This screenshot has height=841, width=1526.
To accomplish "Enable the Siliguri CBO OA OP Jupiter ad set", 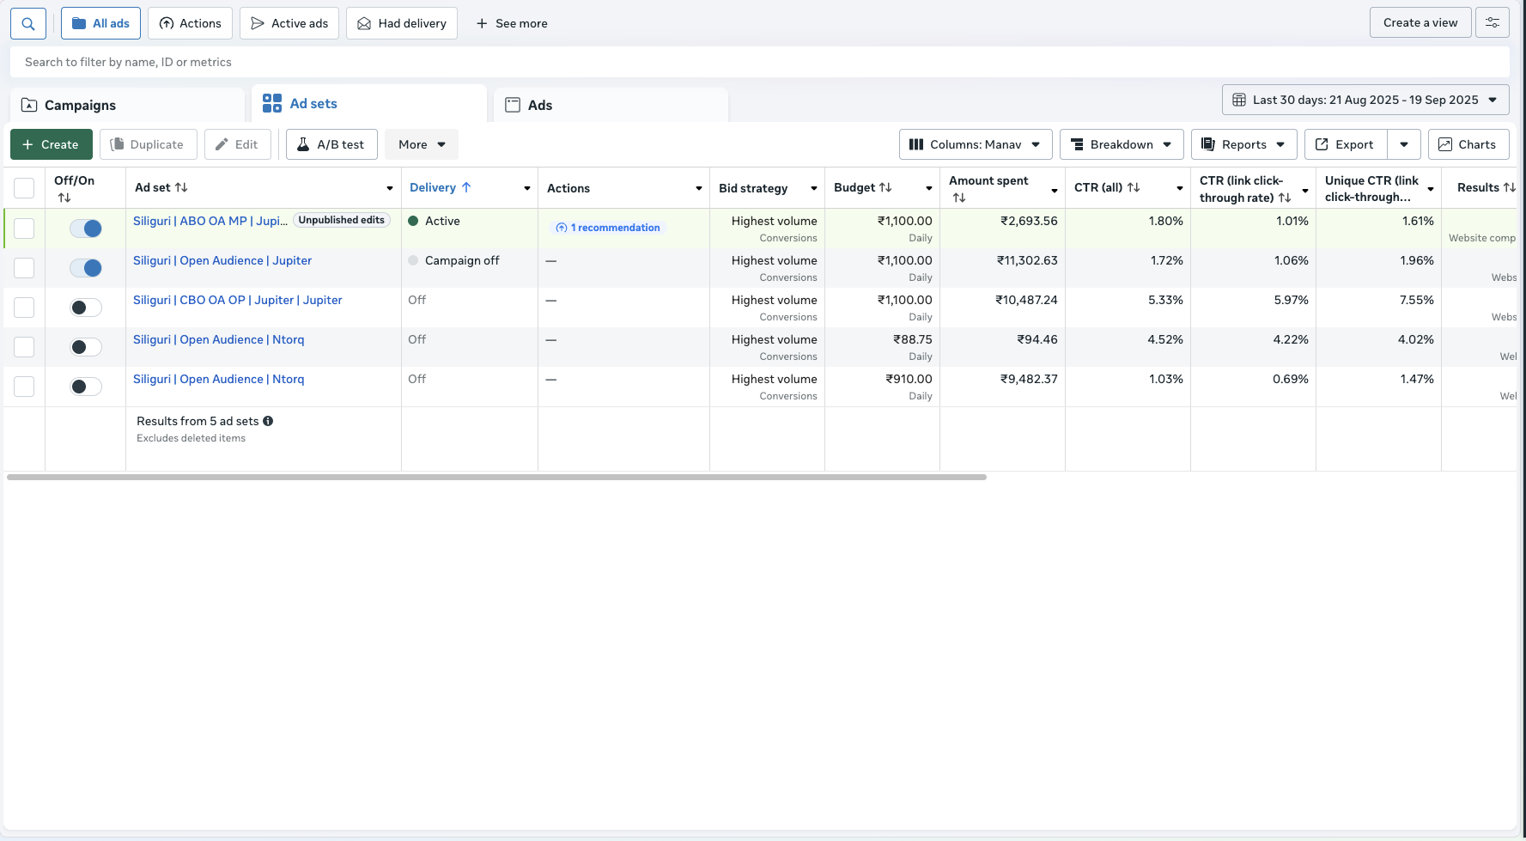I will tap(84, 307).
